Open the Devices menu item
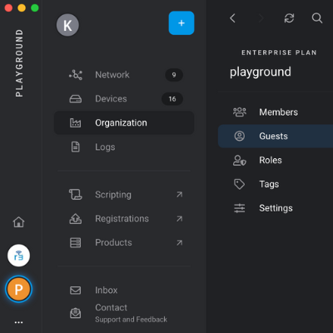 (124, 99)
